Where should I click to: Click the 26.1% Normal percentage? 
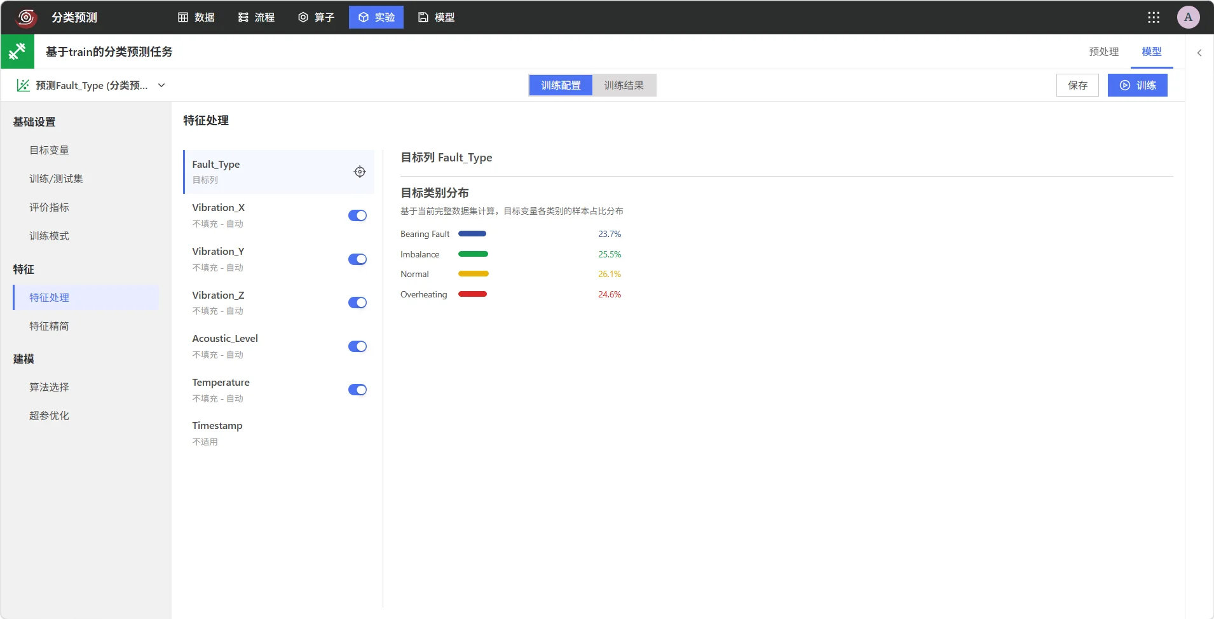click(610, 274)
